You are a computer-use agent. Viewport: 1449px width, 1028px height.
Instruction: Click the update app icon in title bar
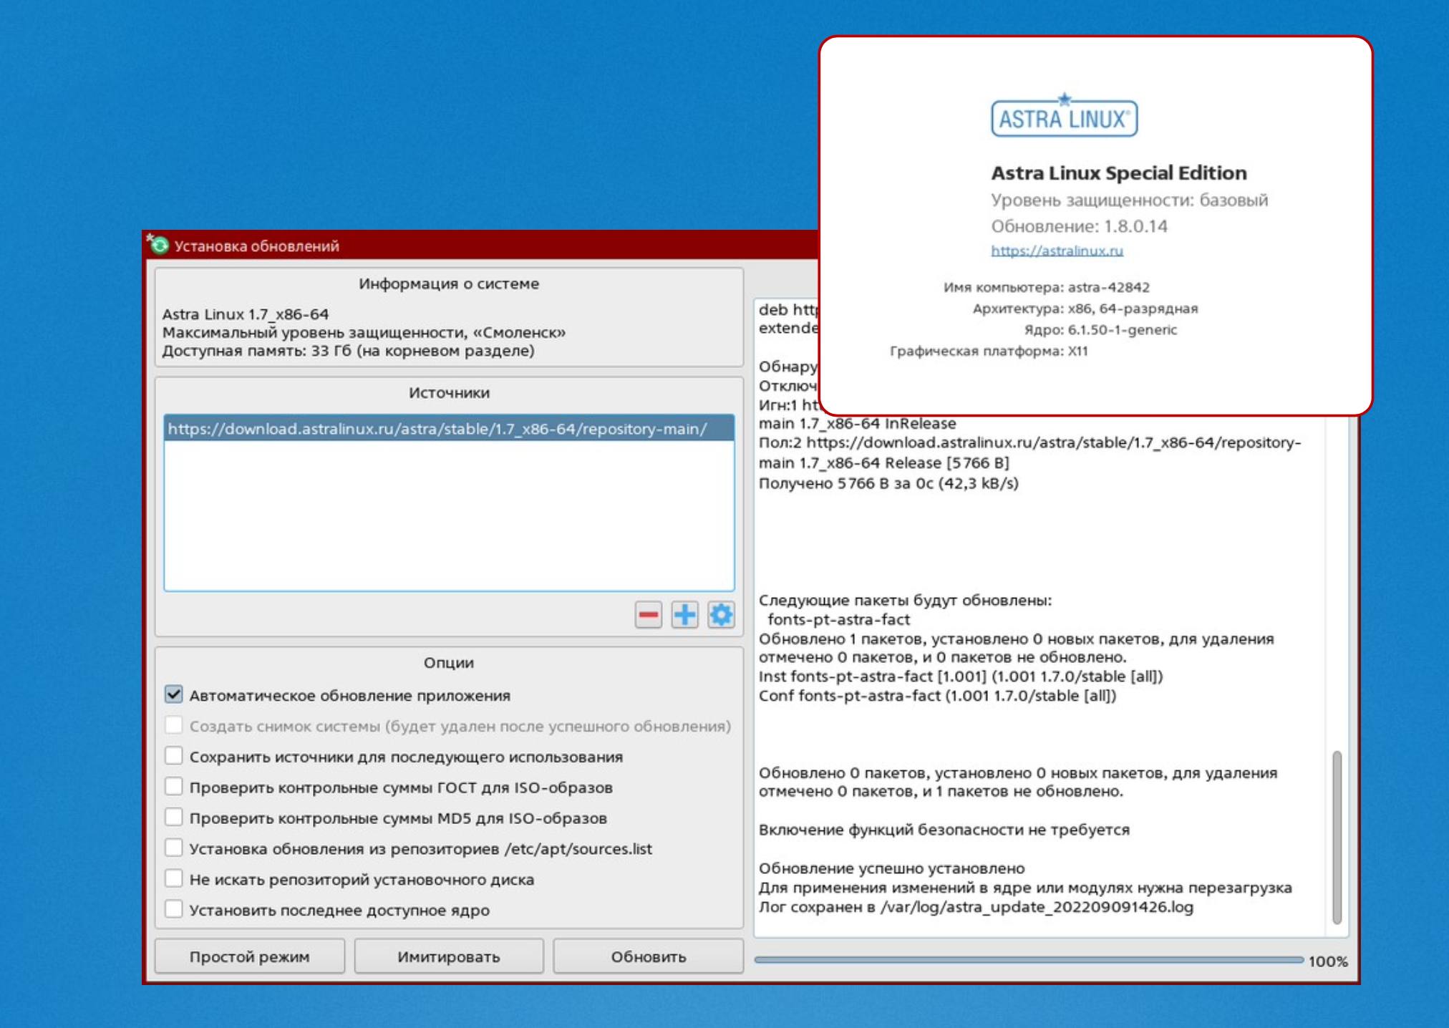click(x=158, y=246)
